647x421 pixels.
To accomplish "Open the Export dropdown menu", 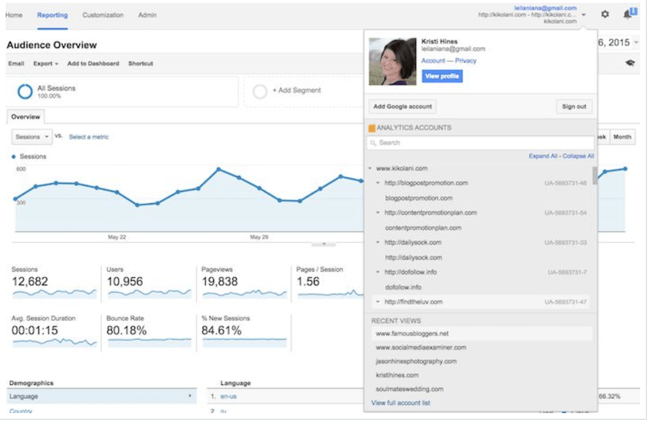I will coord(45,64).
